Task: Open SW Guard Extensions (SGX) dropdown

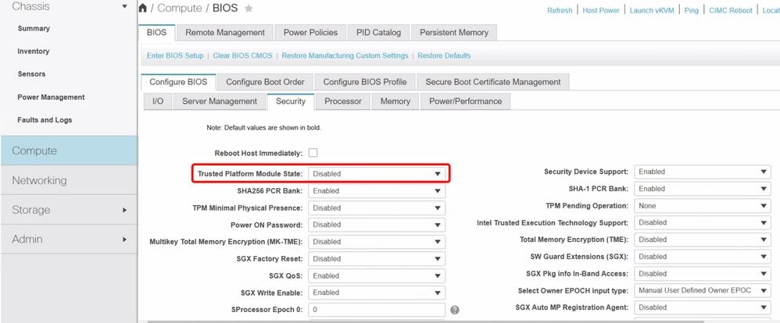Action: (x=703, y=257)
